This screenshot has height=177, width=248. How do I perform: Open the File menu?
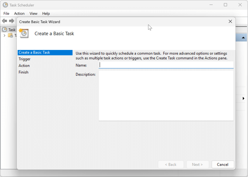coord(6,13)
